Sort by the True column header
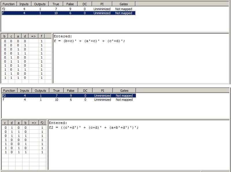Viewport: 231px width, 172px height. pyautogui.click(x=55, y=4)
